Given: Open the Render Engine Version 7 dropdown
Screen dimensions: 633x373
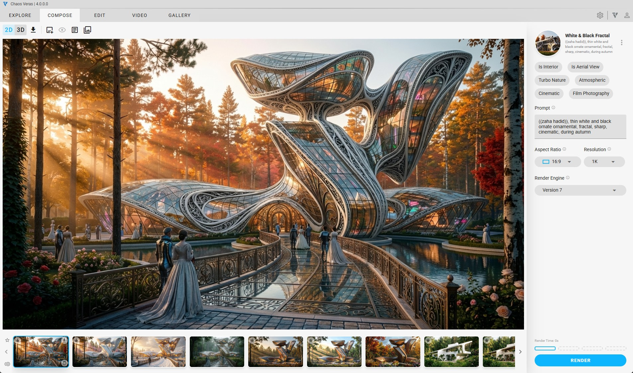Looking at the screenshot, I should click(x=580, y=190).
